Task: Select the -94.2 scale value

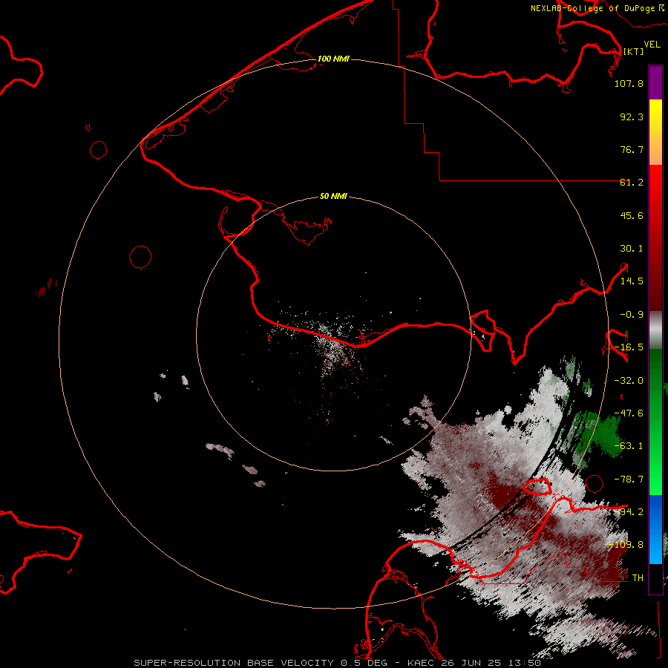Action: [x=629, y=512]
